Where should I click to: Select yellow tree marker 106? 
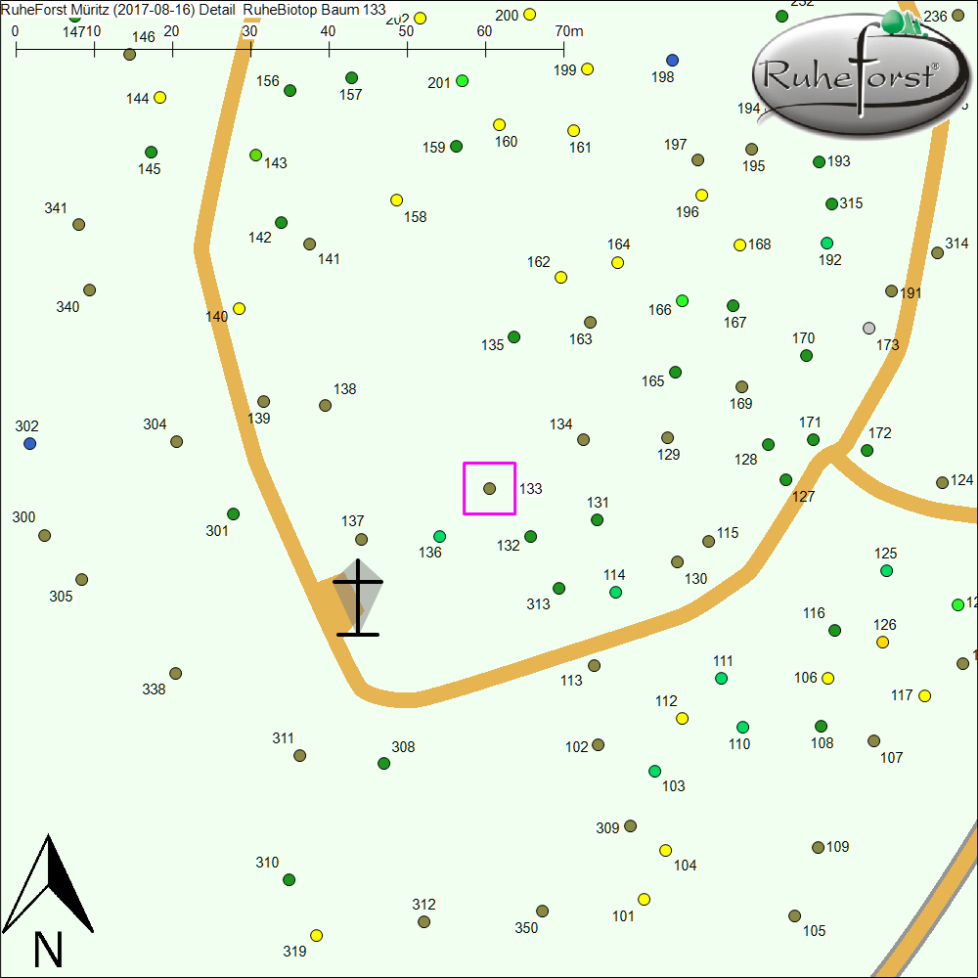pos(828,679)
